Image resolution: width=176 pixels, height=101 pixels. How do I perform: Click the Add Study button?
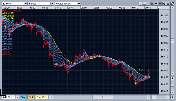point(9,97)
